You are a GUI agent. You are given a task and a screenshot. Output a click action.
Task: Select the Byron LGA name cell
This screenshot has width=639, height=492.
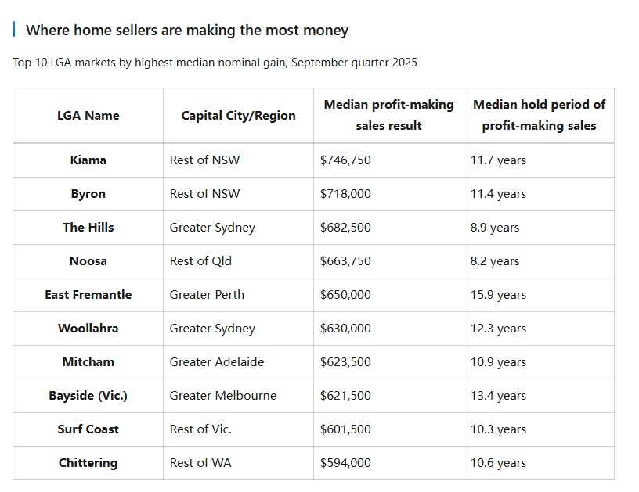pyautogui.click(x=88, y=194)
